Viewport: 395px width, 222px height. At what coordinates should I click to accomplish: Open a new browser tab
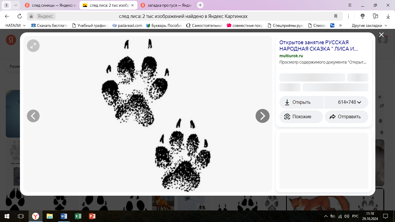[x=200, y=5]
